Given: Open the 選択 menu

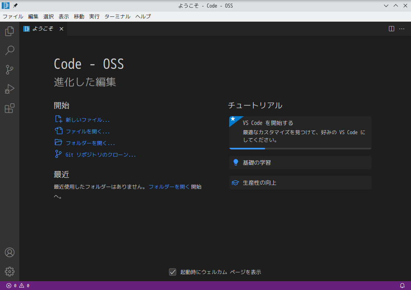Looking at the screenshot, I should click(x=49, y=16).
